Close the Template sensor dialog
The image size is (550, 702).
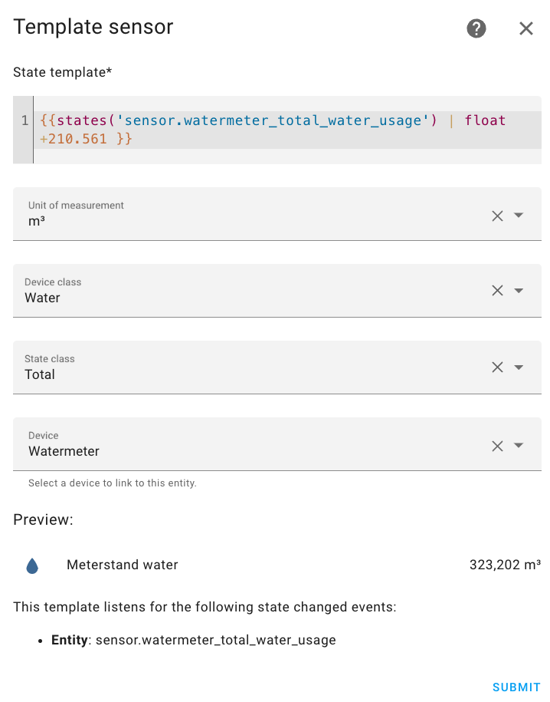(x=525, y=28)
